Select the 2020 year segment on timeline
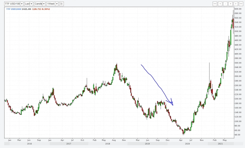 [x=187, y=143]
